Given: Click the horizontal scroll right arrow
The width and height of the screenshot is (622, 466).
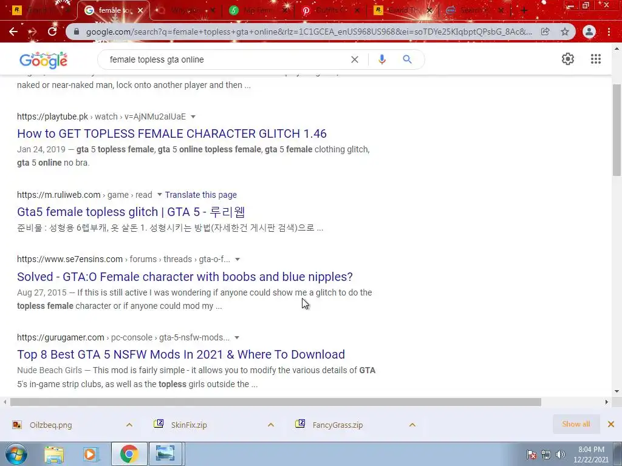Looking at the screenshot, I should point(607,402).
